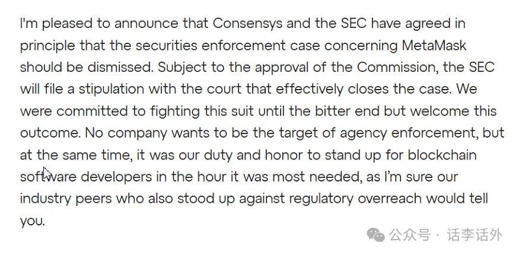Click the word industry starting ninth line

46,199
